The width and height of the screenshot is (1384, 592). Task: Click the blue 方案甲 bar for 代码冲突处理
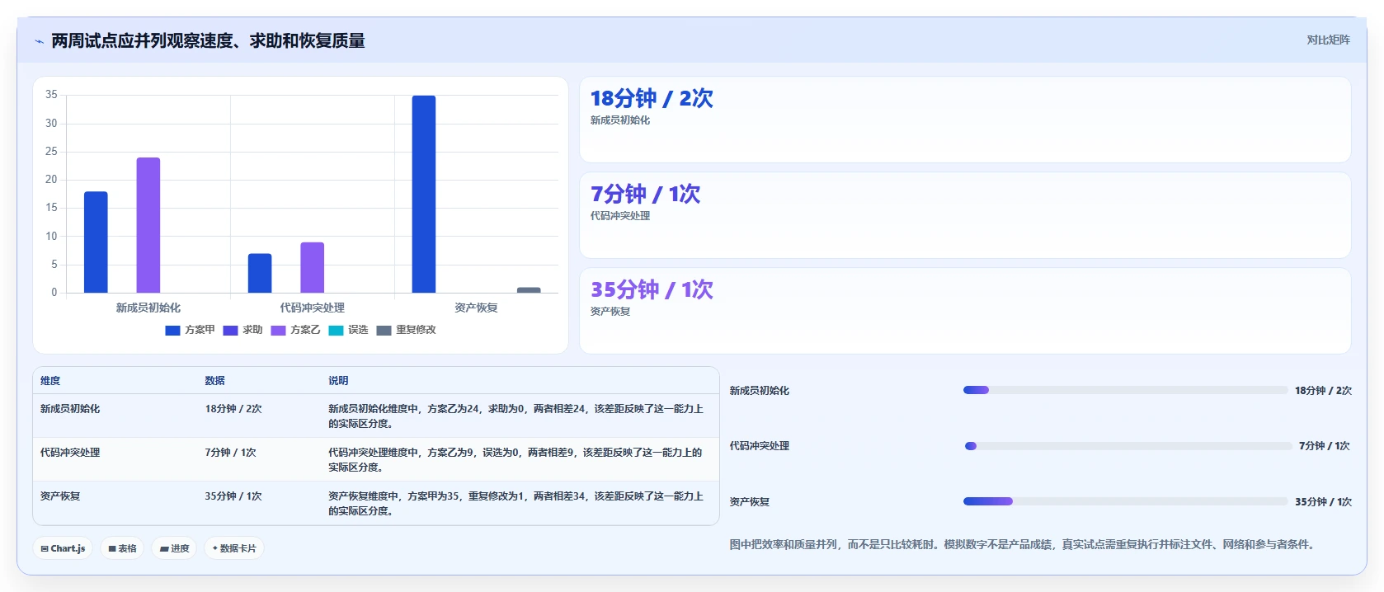tap(260, 273)
